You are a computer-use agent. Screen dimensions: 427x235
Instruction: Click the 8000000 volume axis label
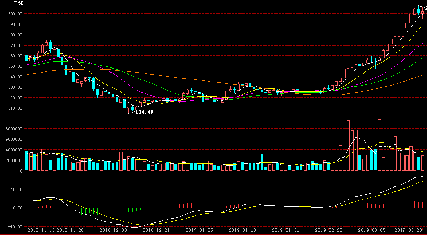click(14, 129)
